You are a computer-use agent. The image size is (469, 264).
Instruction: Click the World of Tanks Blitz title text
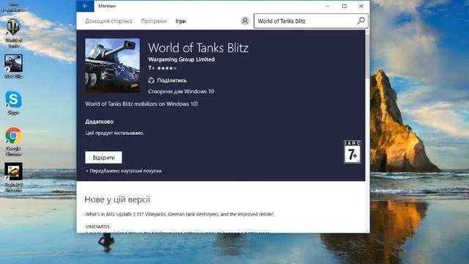pos(198,48)
